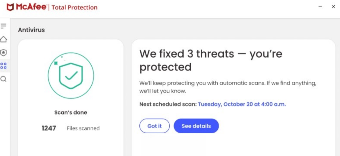Click the automatic scans description paragraph
The image size is (340, 156).
pyautogui.click(x=228, y=87)
